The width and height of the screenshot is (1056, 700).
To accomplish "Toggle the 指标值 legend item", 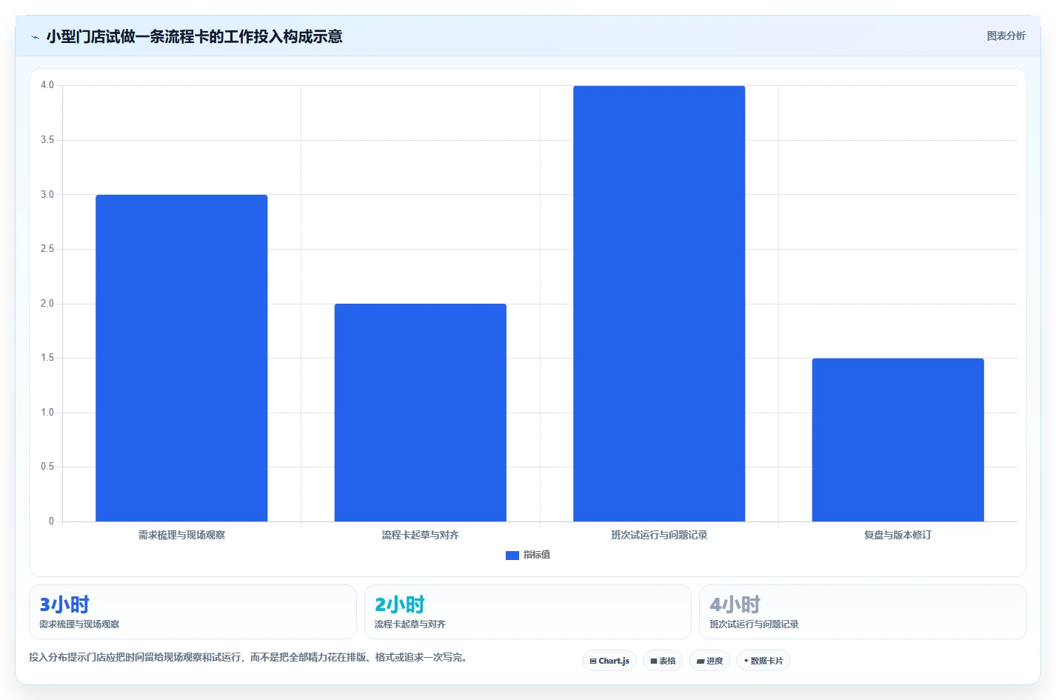I will pos(528,555).
